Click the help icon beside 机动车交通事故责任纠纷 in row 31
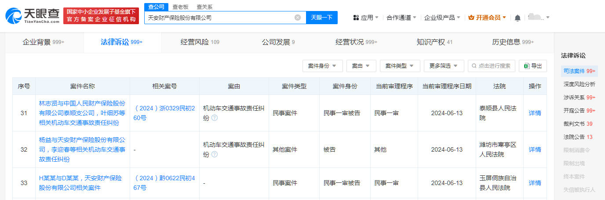Viewport: 605px width, 200px height. click(215, 118)
